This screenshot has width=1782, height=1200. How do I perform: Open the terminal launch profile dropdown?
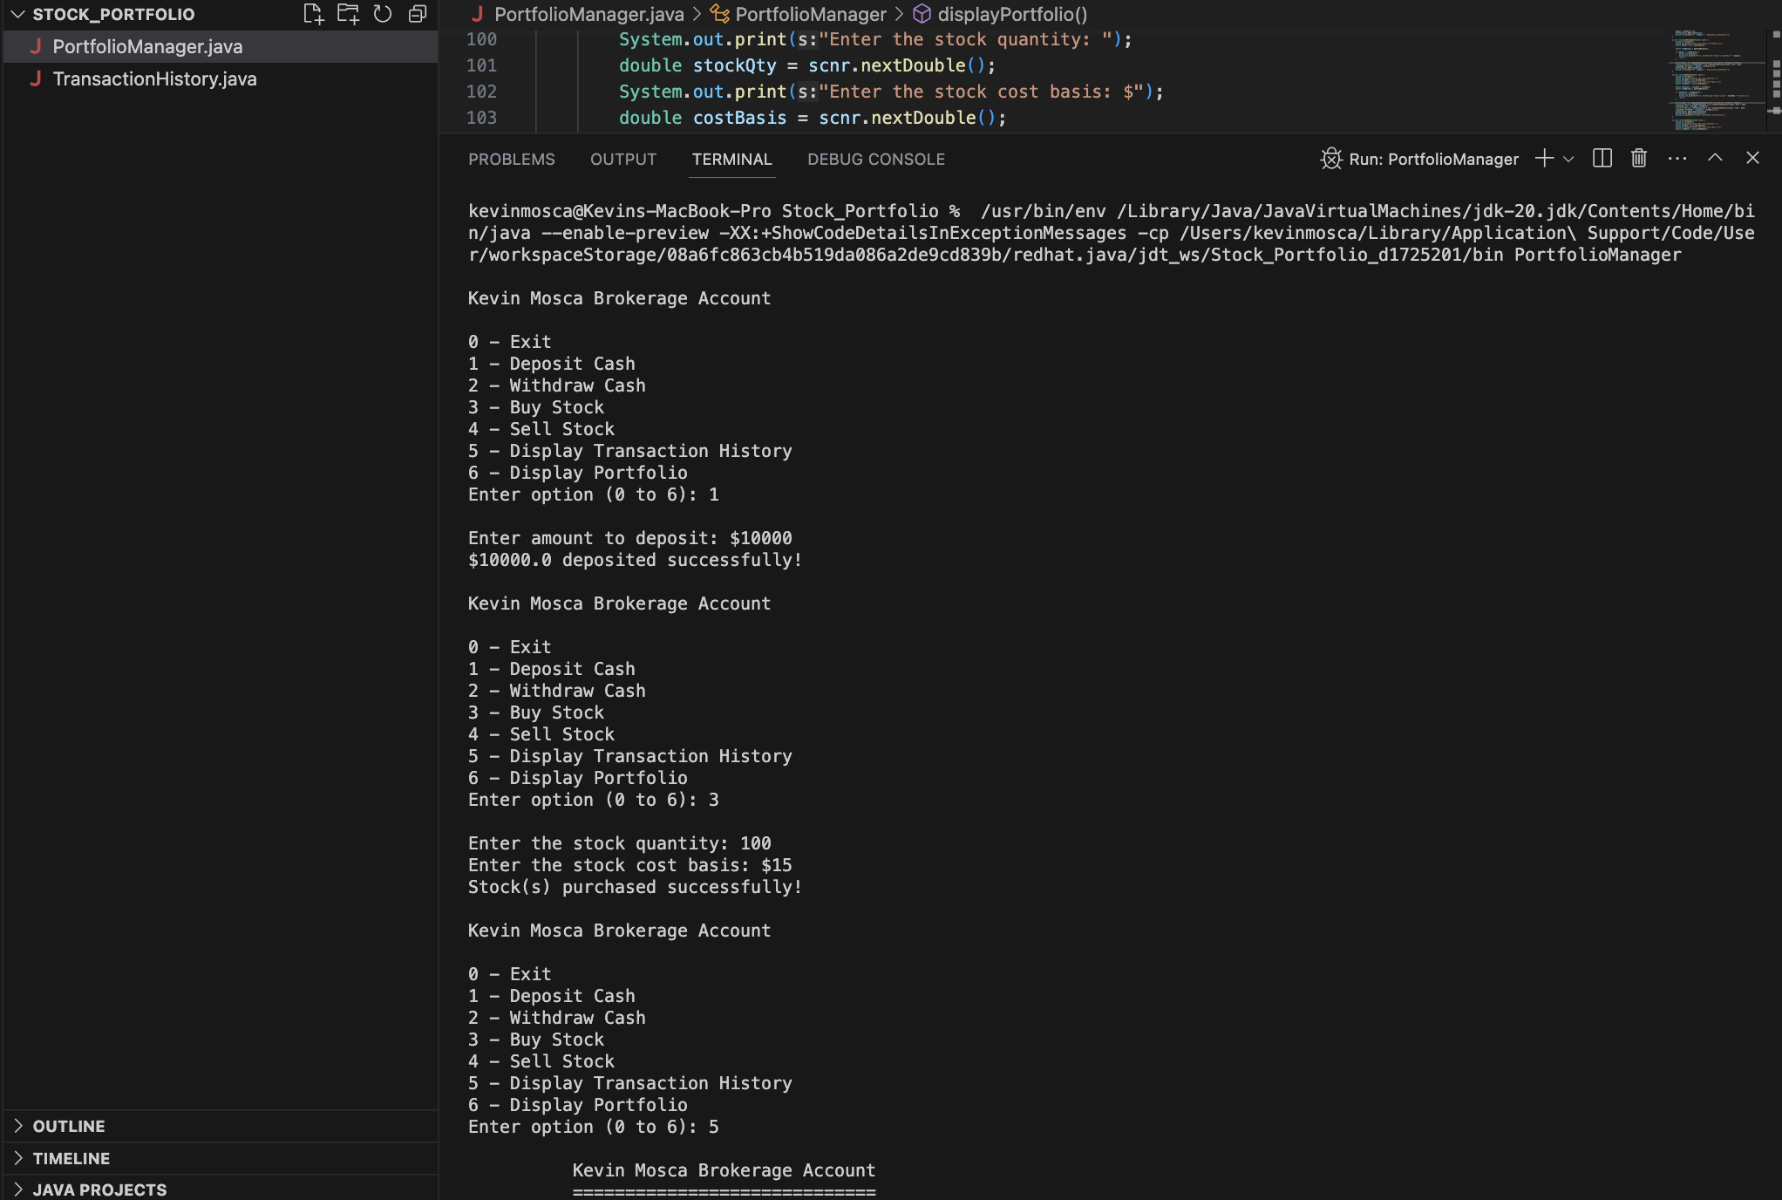(1569, 159)
